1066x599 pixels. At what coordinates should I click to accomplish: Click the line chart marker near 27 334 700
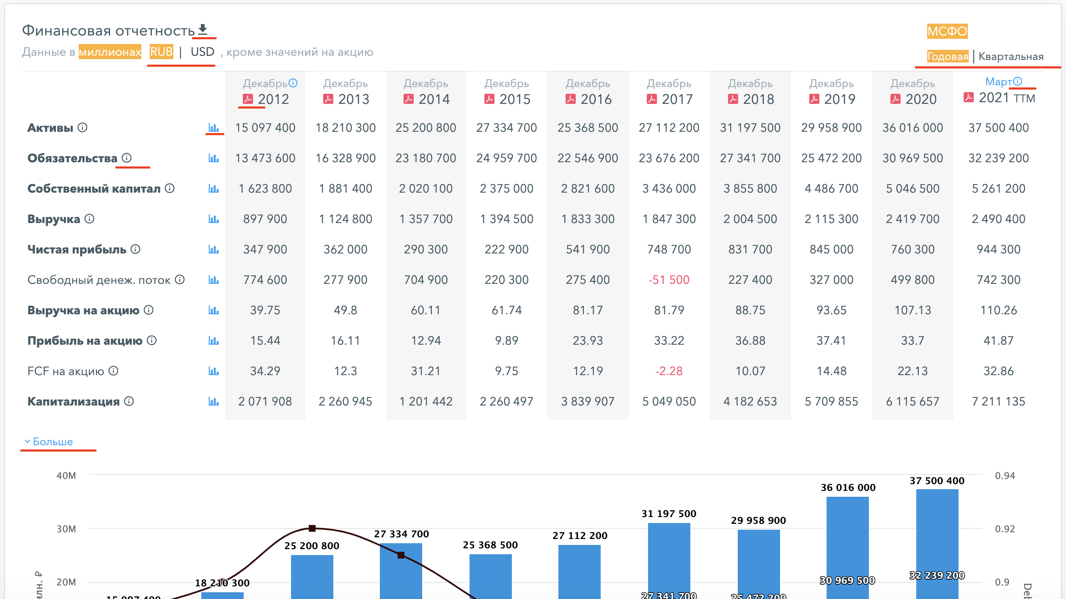(401, 555)
